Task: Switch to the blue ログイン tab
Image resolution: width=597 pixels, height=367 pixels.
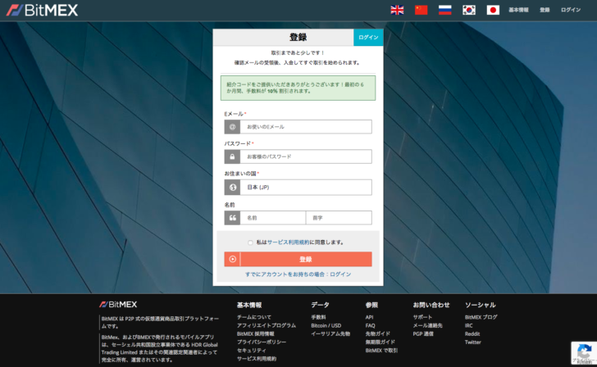Action: click(x=368, y=37)
